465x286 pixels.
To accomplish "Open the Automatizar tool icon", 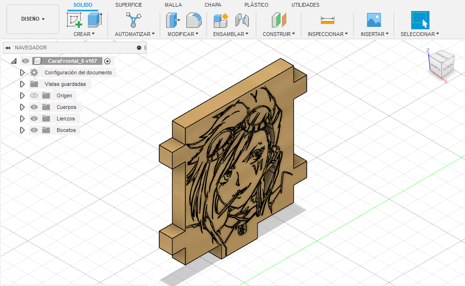I will click(134, 20).
